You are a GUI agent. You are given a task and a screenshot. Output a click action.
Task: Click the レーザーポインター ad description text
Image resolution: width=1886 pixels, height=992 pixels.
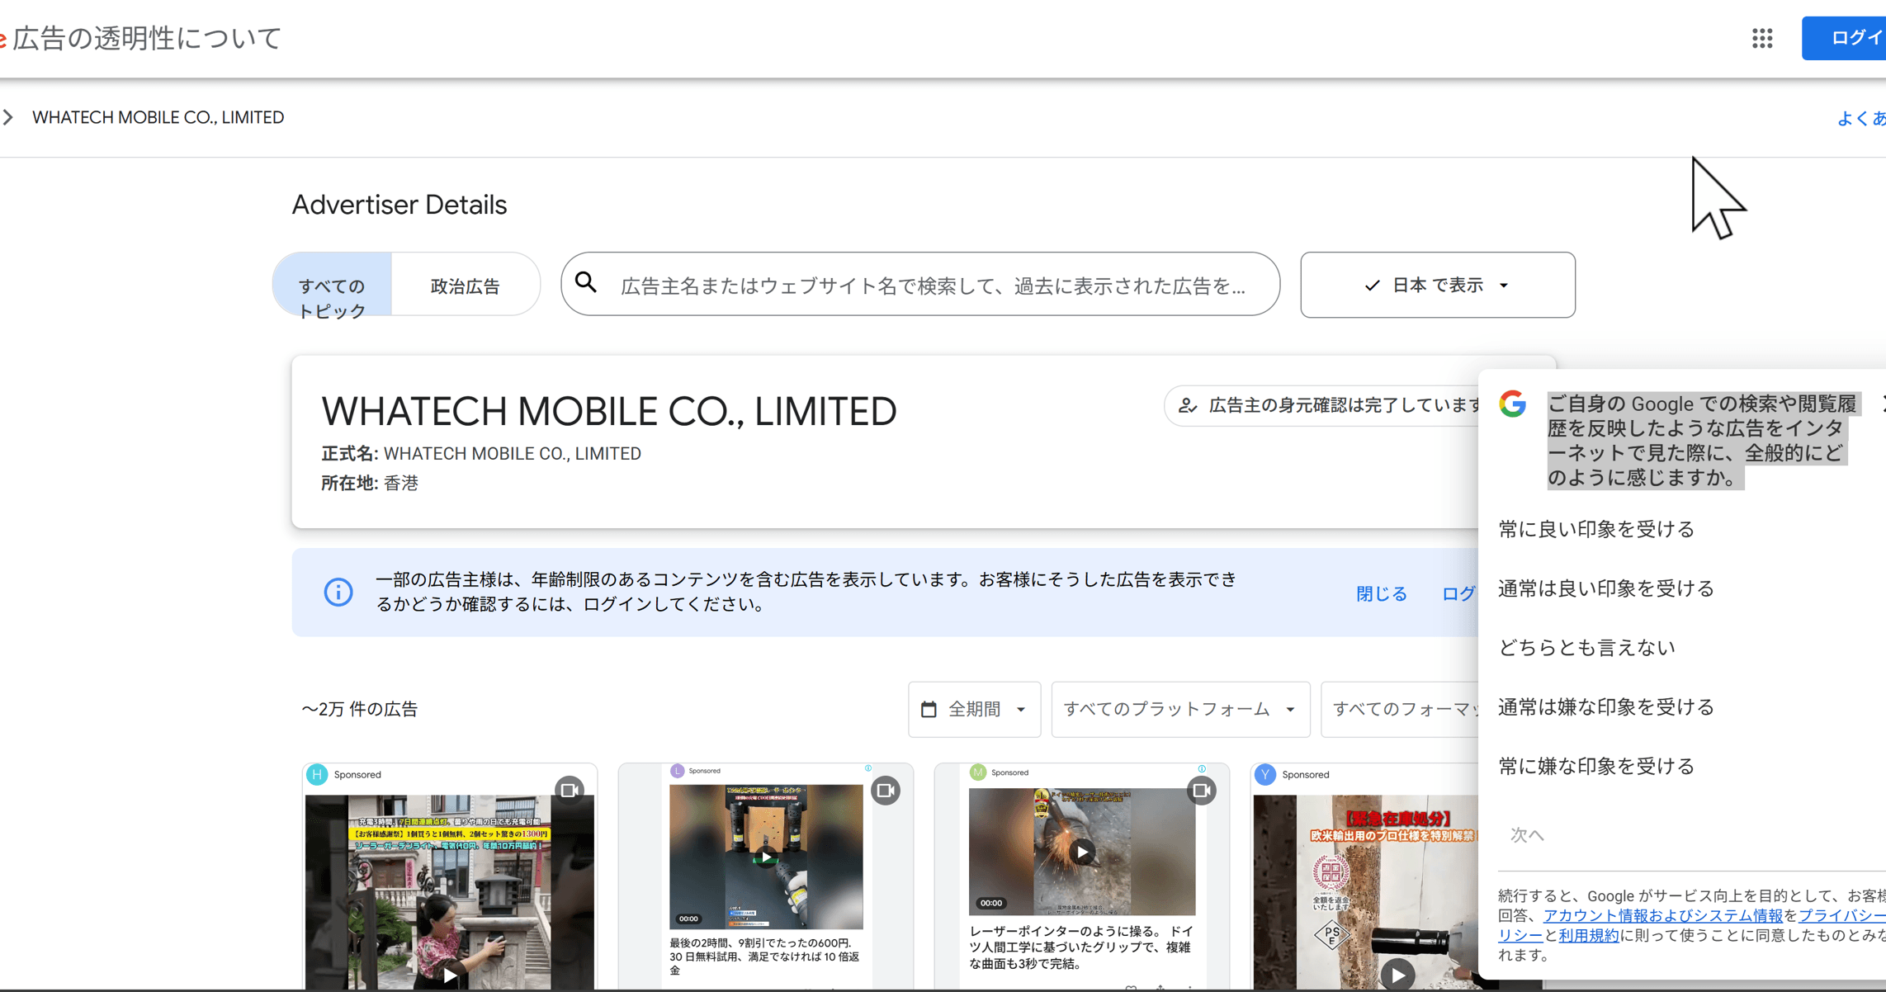[1081, 947]
